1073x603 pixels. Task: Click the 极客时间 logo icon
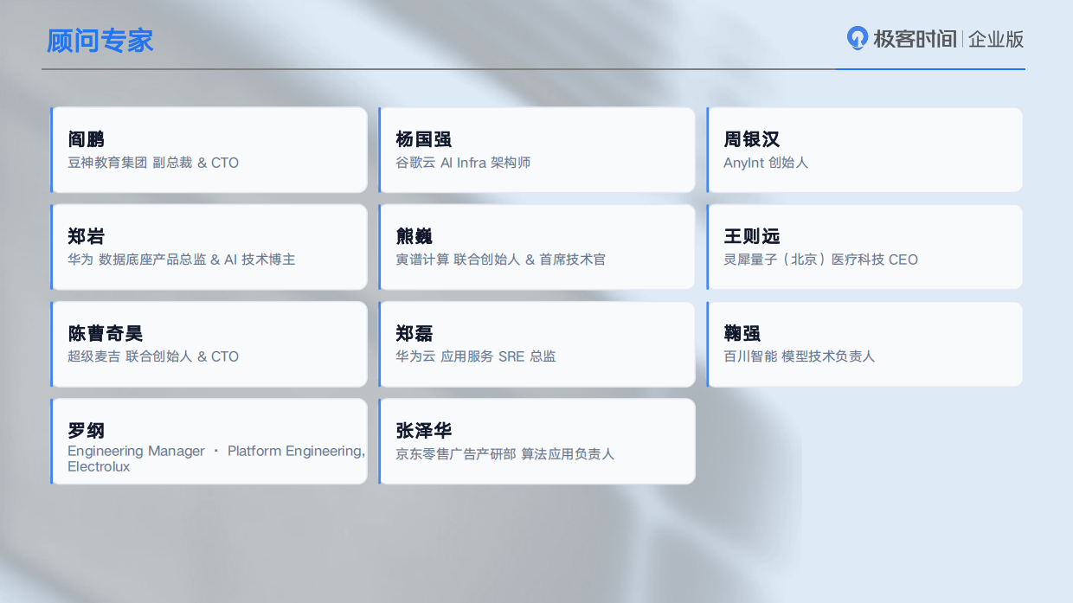pyautogui.click(x=857, y=38)
